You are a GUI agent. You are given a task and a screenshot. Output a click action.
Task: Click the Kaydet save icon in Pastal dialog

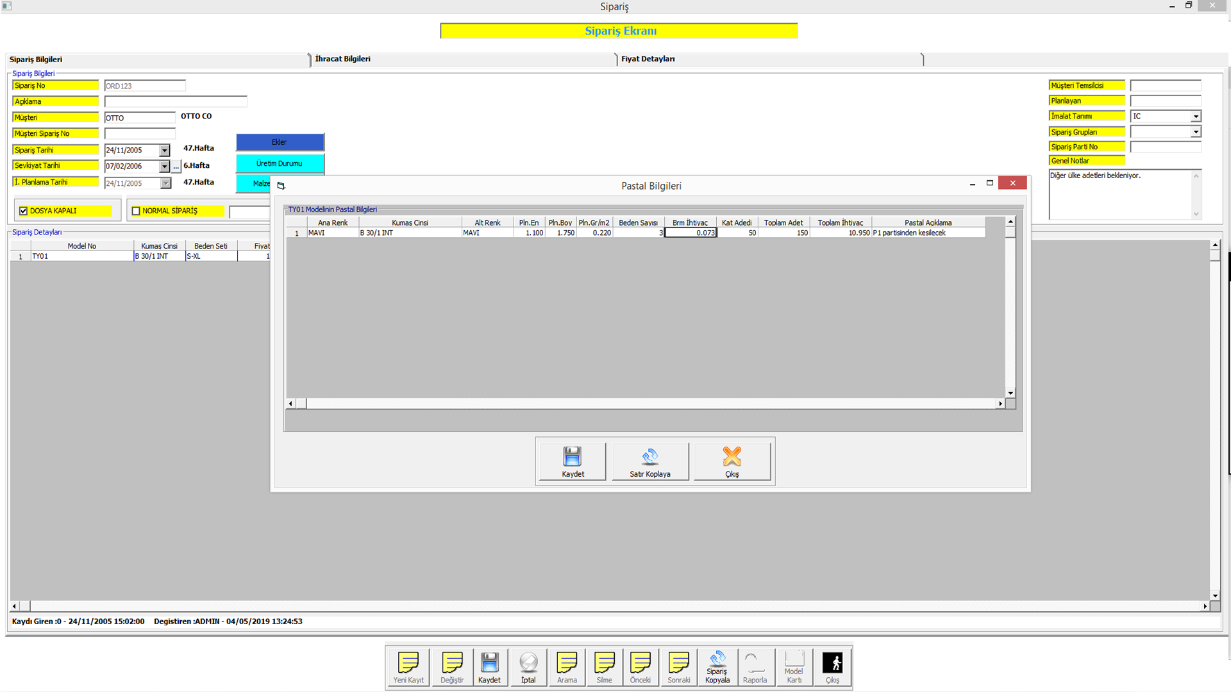pyautogui.click(x=572, y=457)
